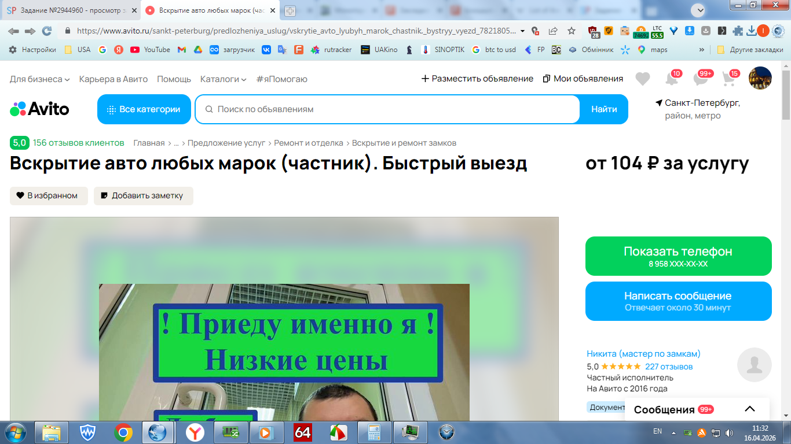Image resolution: width=791 pixels, height=444 pixels.
Task: Show more bookmarks with the double chevron
Action: pos(702,50)
